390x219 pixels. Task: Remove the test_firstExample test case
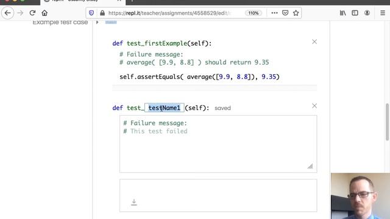click(314, 42)
